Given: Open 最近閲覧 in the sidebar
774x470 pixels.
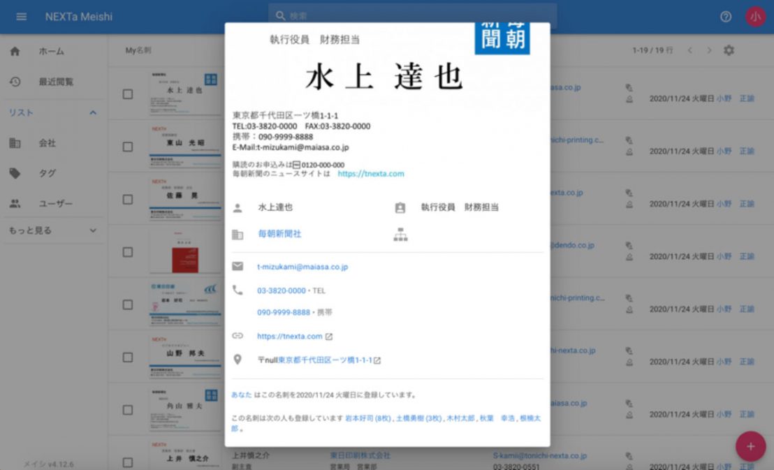Looking at the screenshot, I should point(55,82).
